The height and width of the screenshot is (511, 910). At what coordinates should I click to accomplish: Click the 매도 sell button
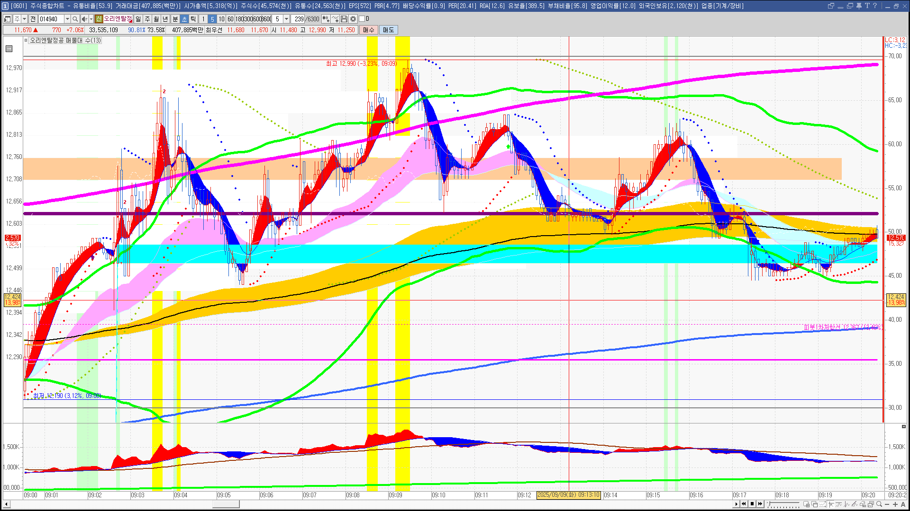point(389,30)
